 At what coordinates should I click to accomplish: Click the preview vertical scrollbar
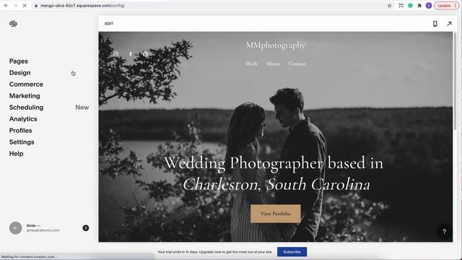pyautogui.click(x=456, y=81)
